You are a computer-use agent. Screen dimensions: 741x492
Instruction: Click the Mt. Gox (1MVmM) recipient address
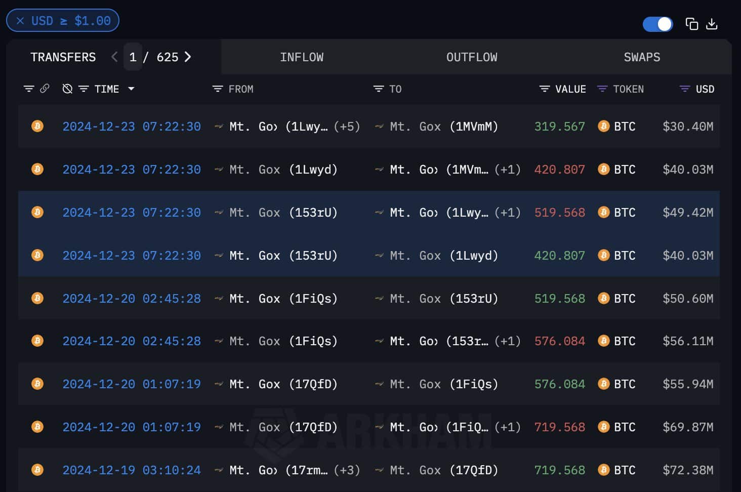[443, 127]
